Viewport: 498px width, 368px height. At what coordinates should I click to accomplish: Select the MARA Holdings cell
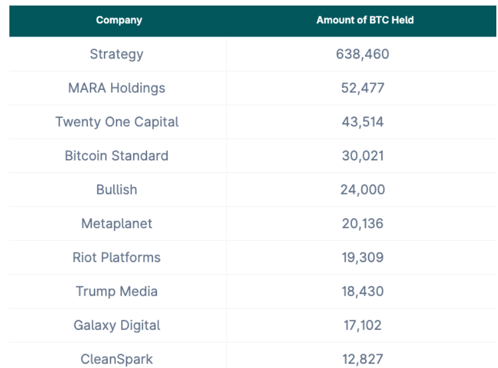(117, 88)
